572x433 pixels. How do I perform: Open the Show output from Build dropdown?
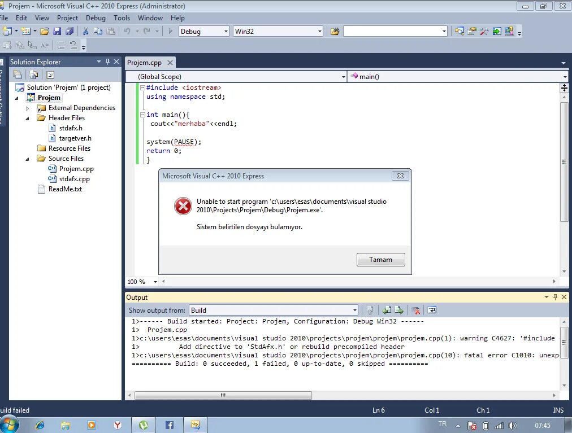354,310
